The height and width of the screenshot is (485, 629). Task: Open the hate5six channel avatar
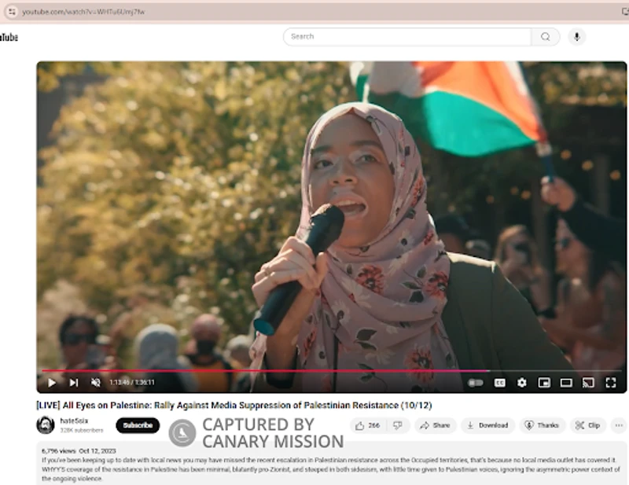point(46,425)
